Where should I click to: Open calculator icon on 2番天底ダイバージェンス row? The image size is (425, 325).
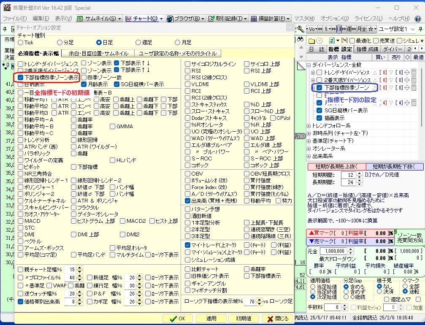pos(414,80)
